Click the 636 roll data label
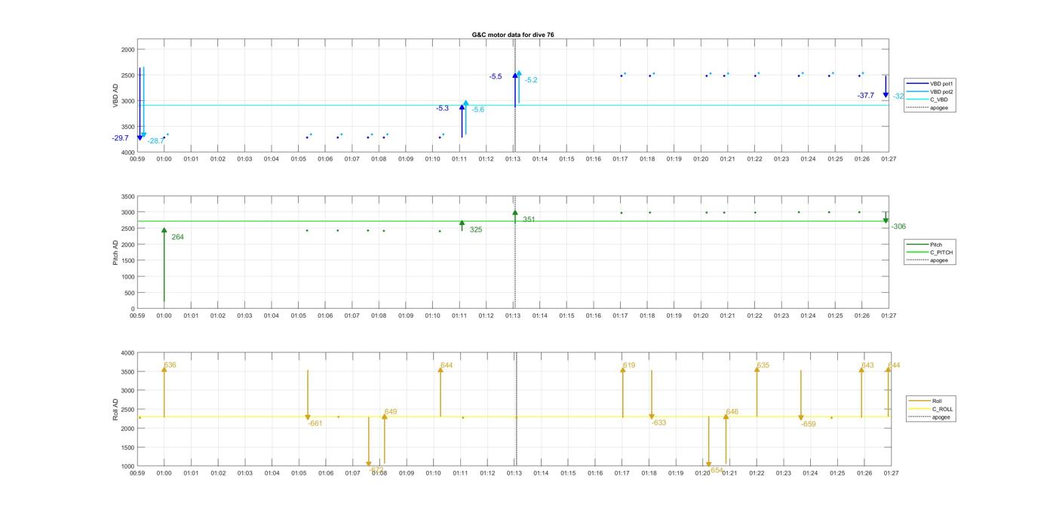Screen dimensions: 1056x523 170,365
